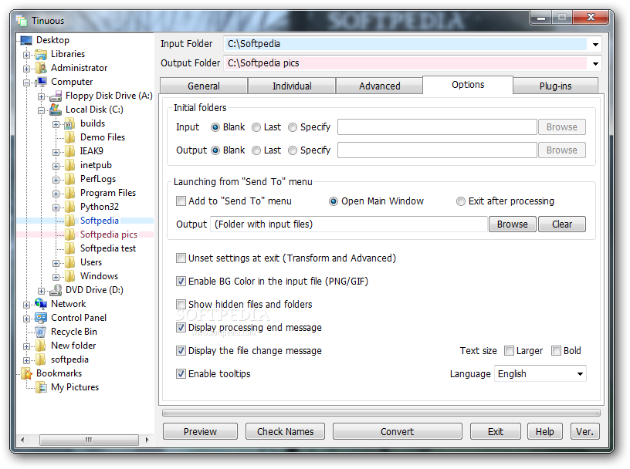Click the Ver. button
This screenshot has height=469, width=630.
[585, 432]
